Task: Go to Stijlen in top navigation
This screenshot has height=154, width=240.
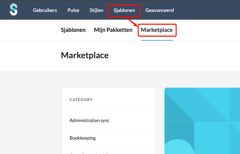Action: (96, 10)
